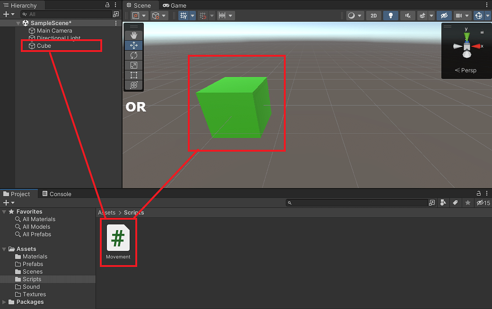Open increment snapping dropdown arrow
Image resolution: width=492 pixels, height=309 pixels.
[231, 16]
